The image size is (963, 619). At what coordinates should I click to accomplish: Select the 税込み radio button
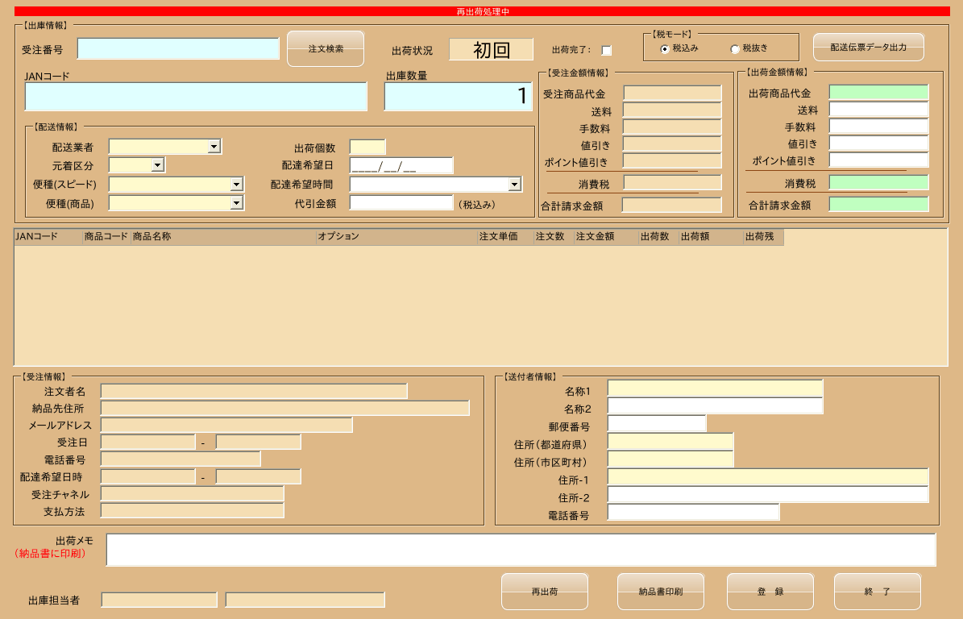pos(665,48)
